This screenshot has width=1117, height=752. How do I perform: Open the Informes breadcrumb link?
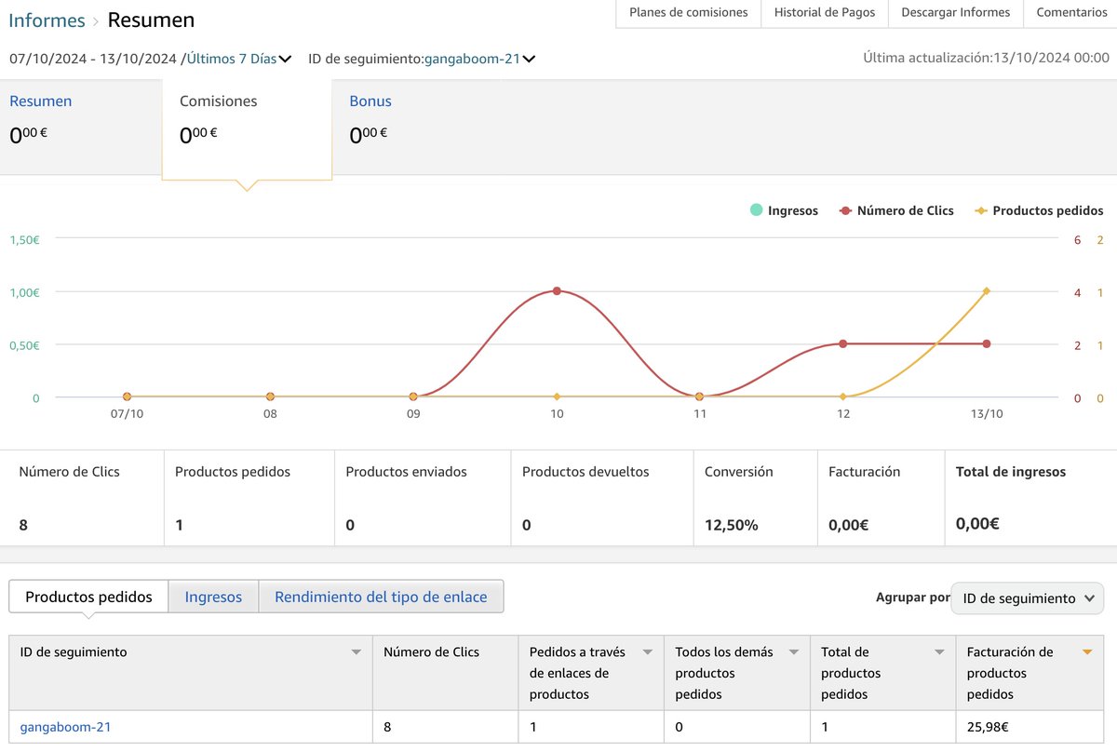(47, 20)
